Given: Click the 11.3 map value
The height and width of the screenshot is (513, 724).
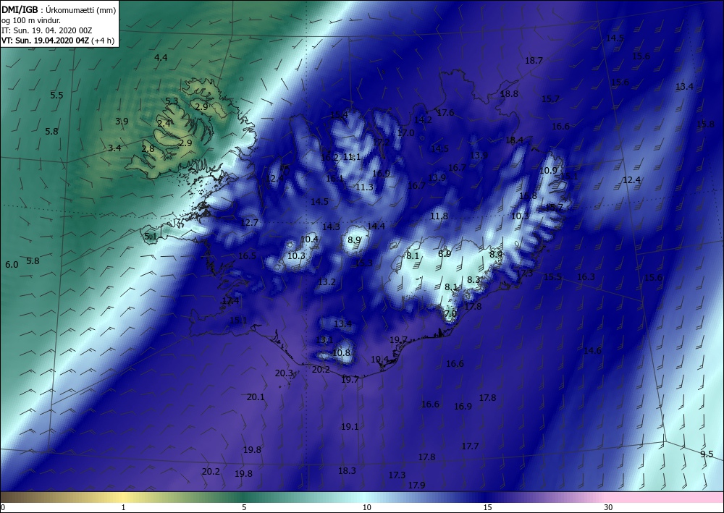Looking at the screenshot, I should (364, 187).
